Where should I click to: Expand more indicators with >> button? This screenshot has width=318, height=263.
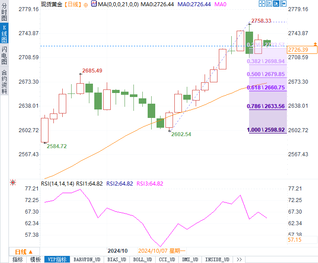(x=239, y=259)
